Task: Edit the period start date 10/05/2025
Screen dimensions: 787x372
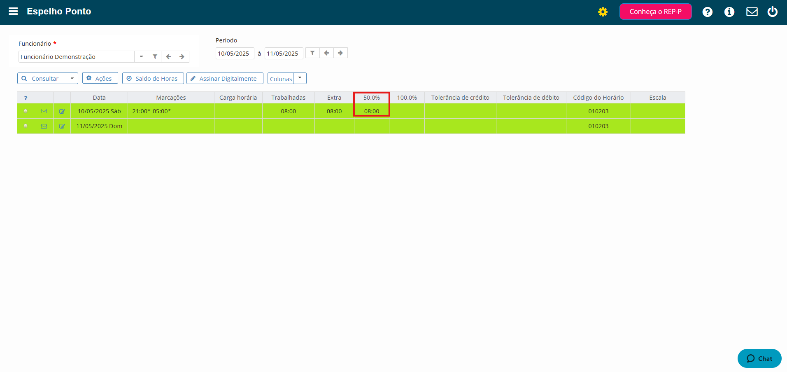Action: tap(235, 53)
